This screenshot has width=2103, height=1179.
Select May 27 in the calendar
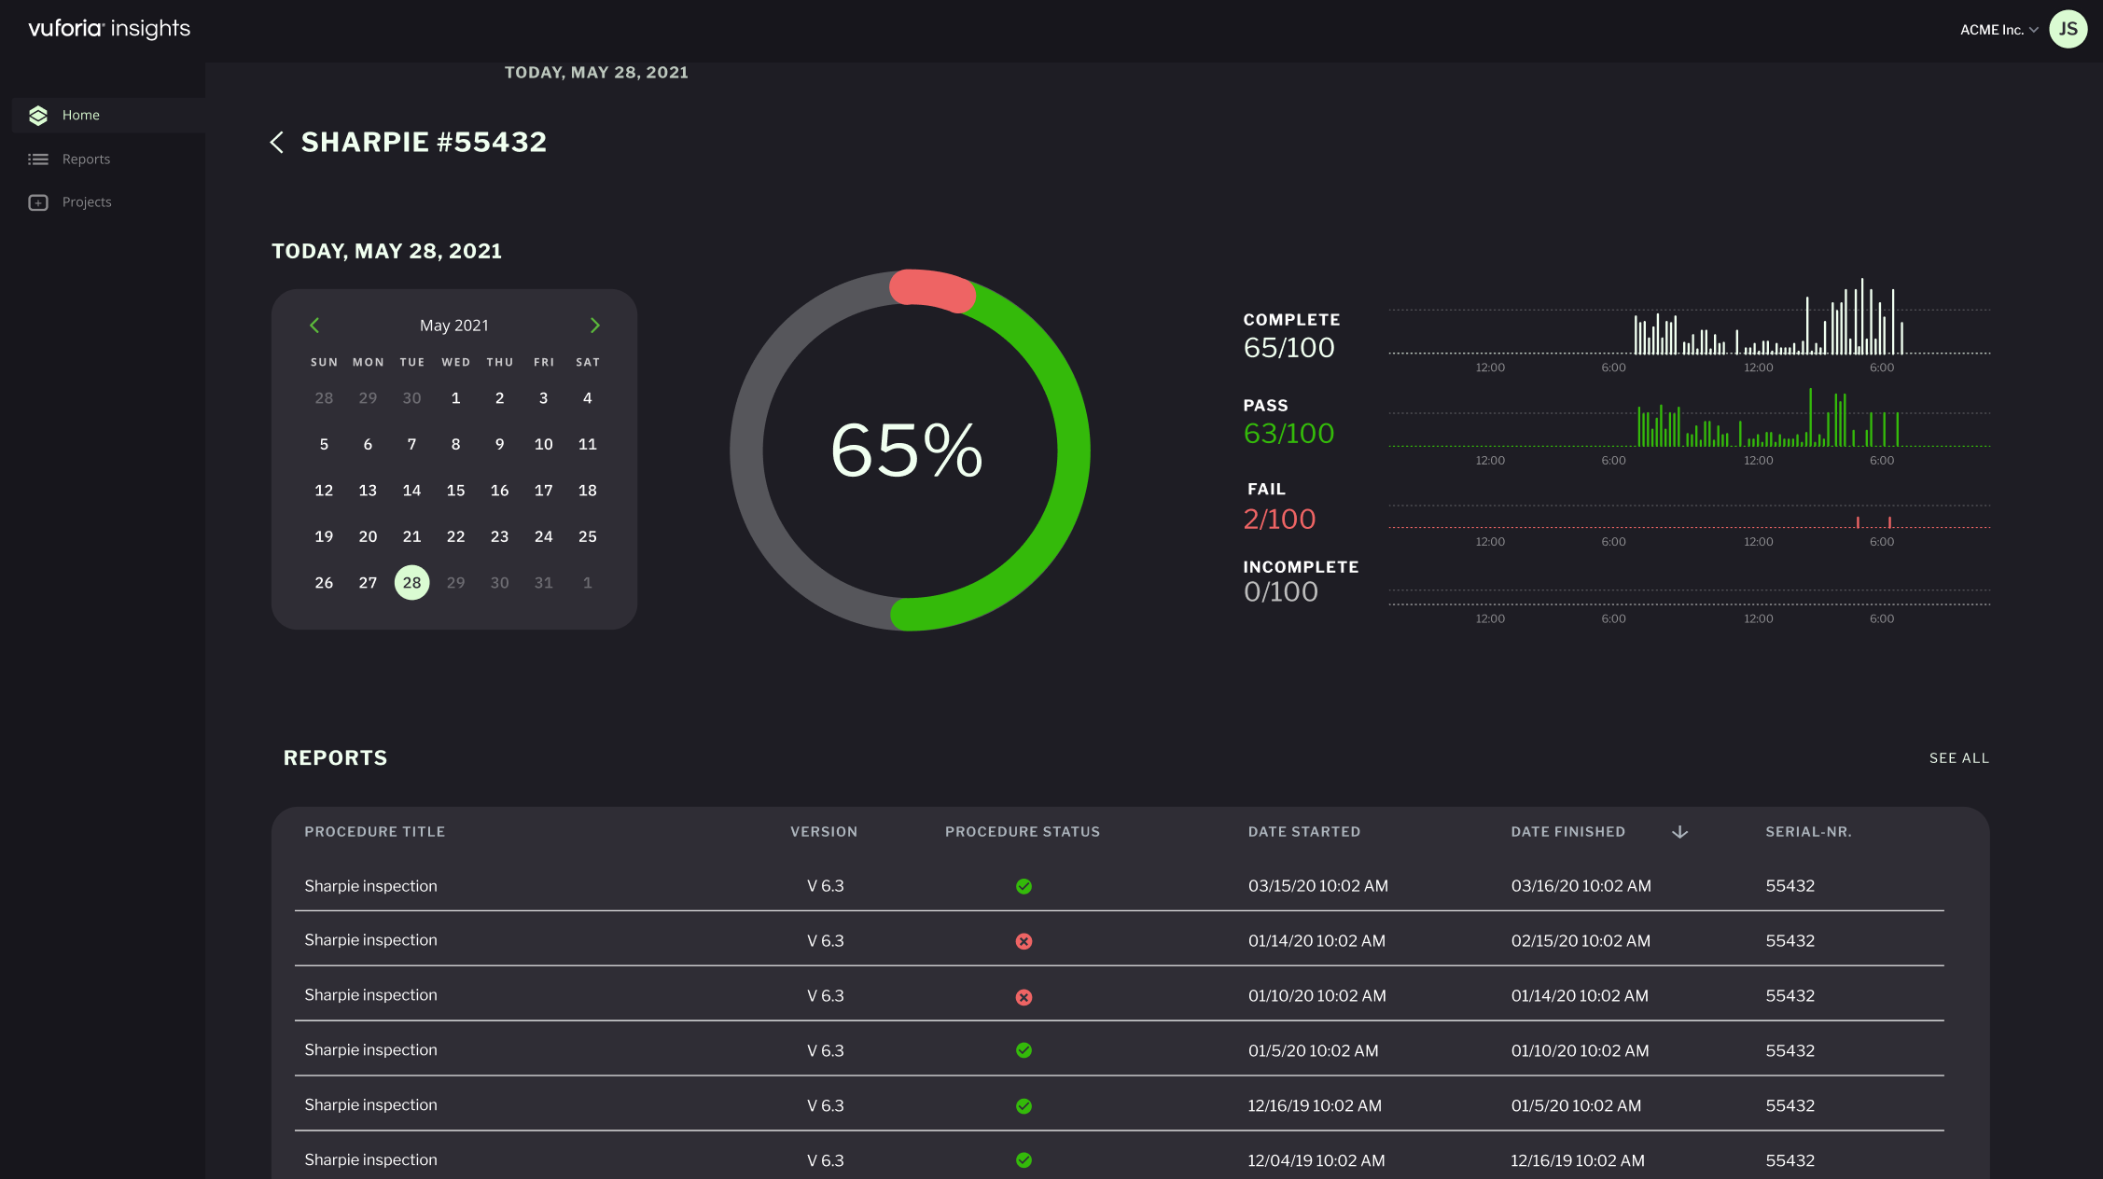pyautogui.click(x=368, y=583)
